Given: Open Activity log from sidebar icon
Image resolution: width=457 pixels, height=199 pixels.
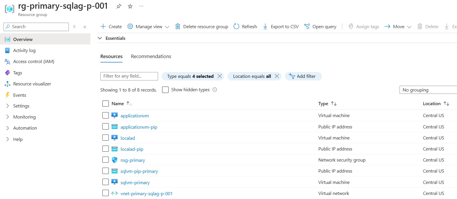Looking at the screenshot, I should click(8, 50).
